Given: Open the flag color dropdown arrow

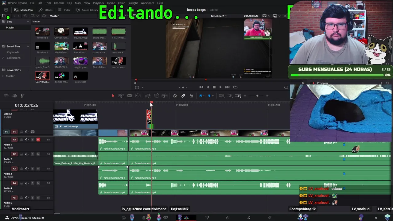Looking at the screenshot, I should coord(204,96).
